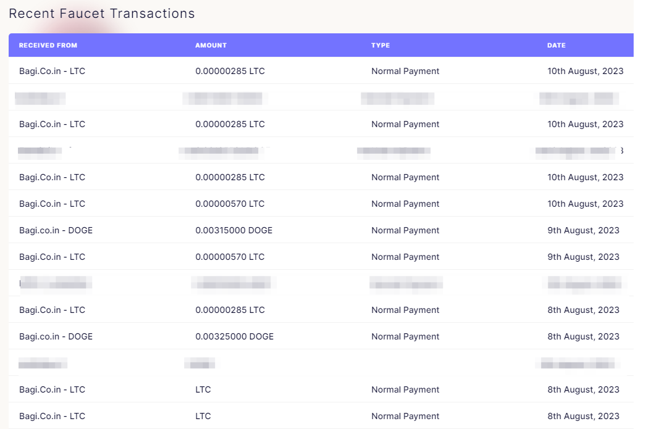The image size is (646, 429).
Task: Click Normal Payment in the first transaction row
Action: point(405,71)
